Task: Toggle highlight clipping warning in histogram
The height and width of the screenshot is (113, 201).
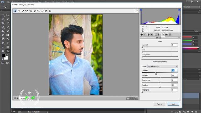Action: tap(179, 10)
